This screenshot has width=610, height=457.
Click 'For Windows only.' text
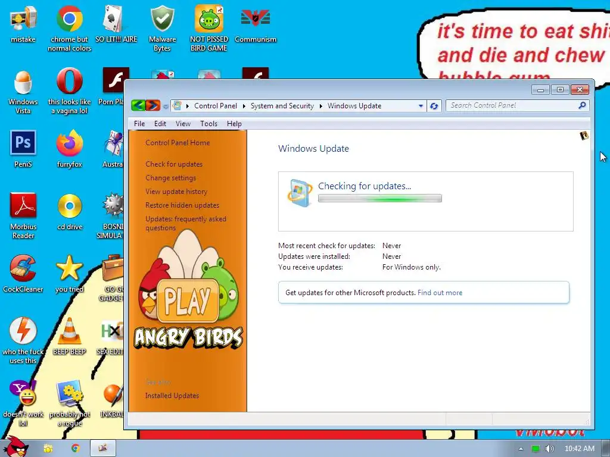[411, 267]
